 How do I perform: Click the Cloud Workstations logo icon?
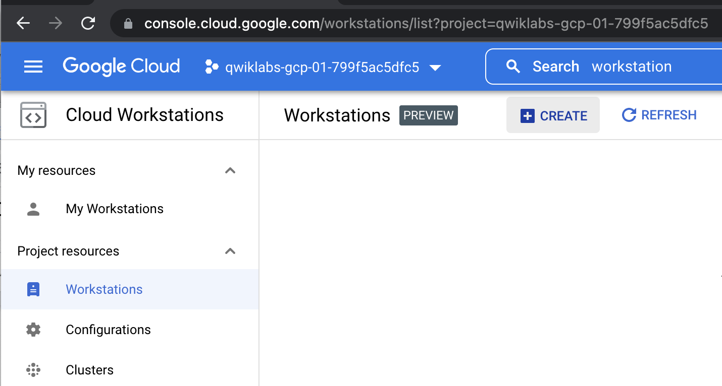[32, 115]
